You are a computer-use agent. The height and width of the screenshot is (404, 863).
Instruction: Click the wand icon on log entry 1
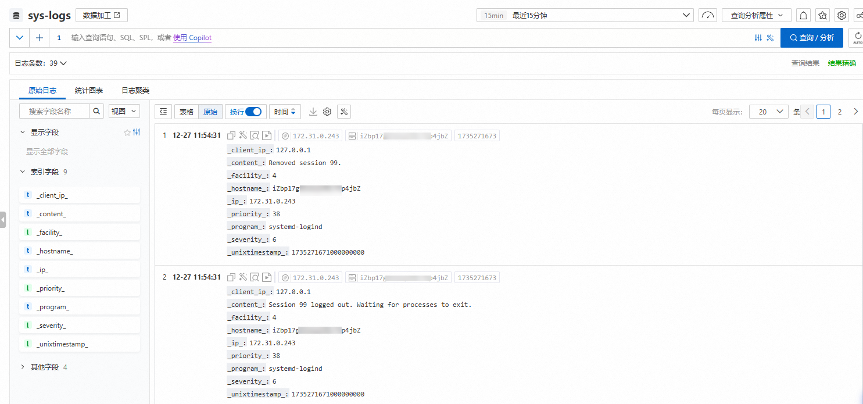(243, 135)
